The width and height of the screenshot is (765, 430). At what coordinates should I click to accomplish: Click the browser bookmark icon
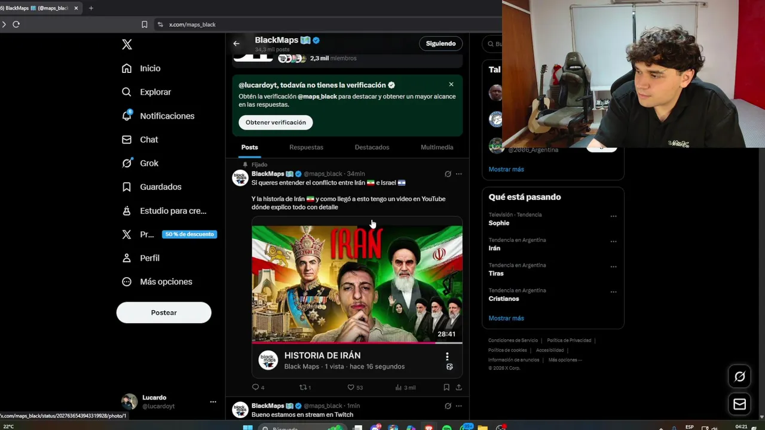144,24
